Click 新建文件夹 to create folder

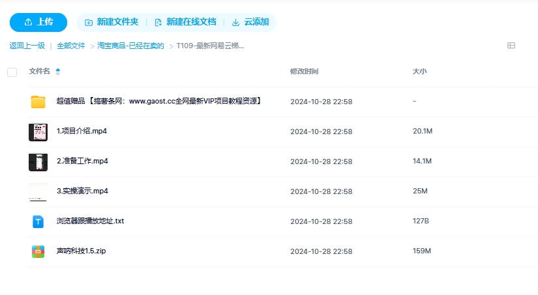click(x=112, y=22)
